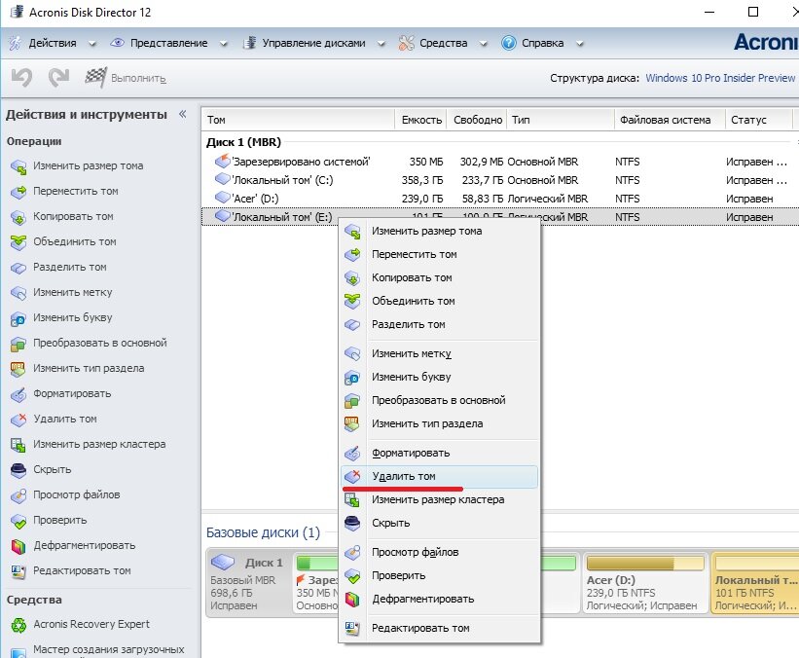Viewport: 799px width, 658px height.
Task: Click Мастер создания загрузочных sidebar link
Action: pos(109,649)
